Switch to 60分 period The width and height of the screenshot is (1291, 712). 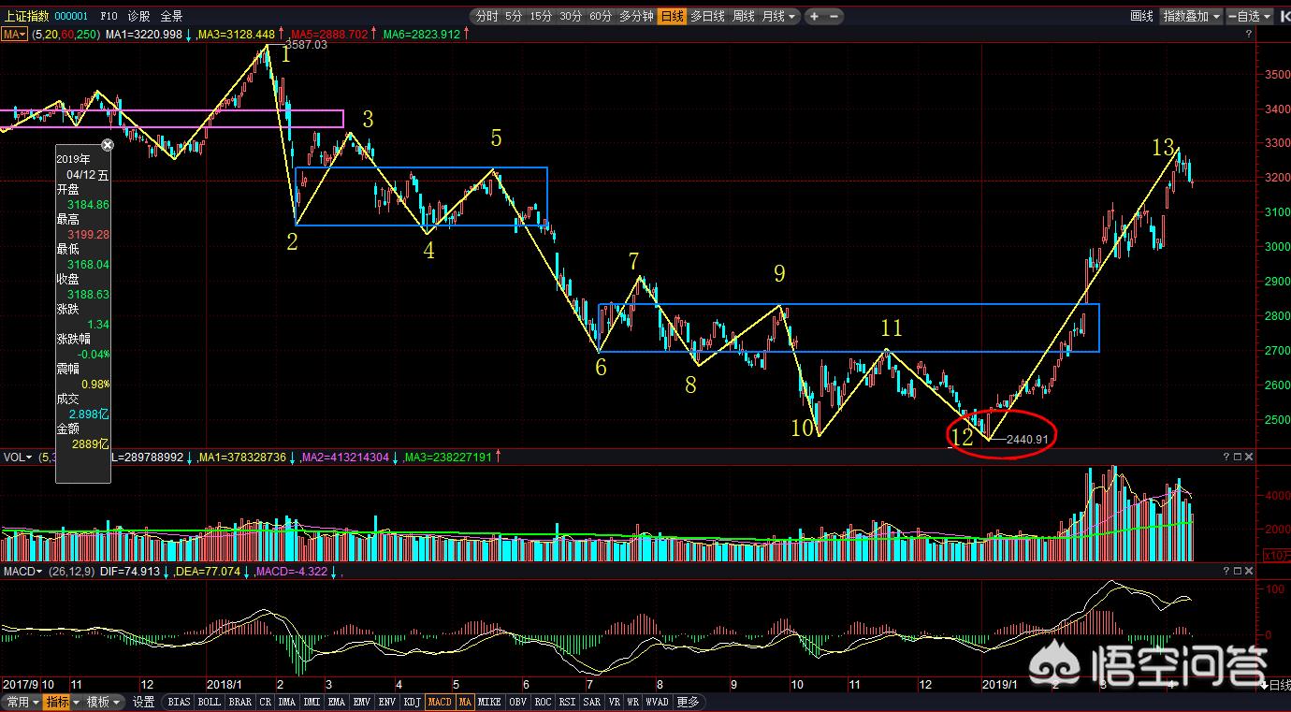(x=601, y=17)
